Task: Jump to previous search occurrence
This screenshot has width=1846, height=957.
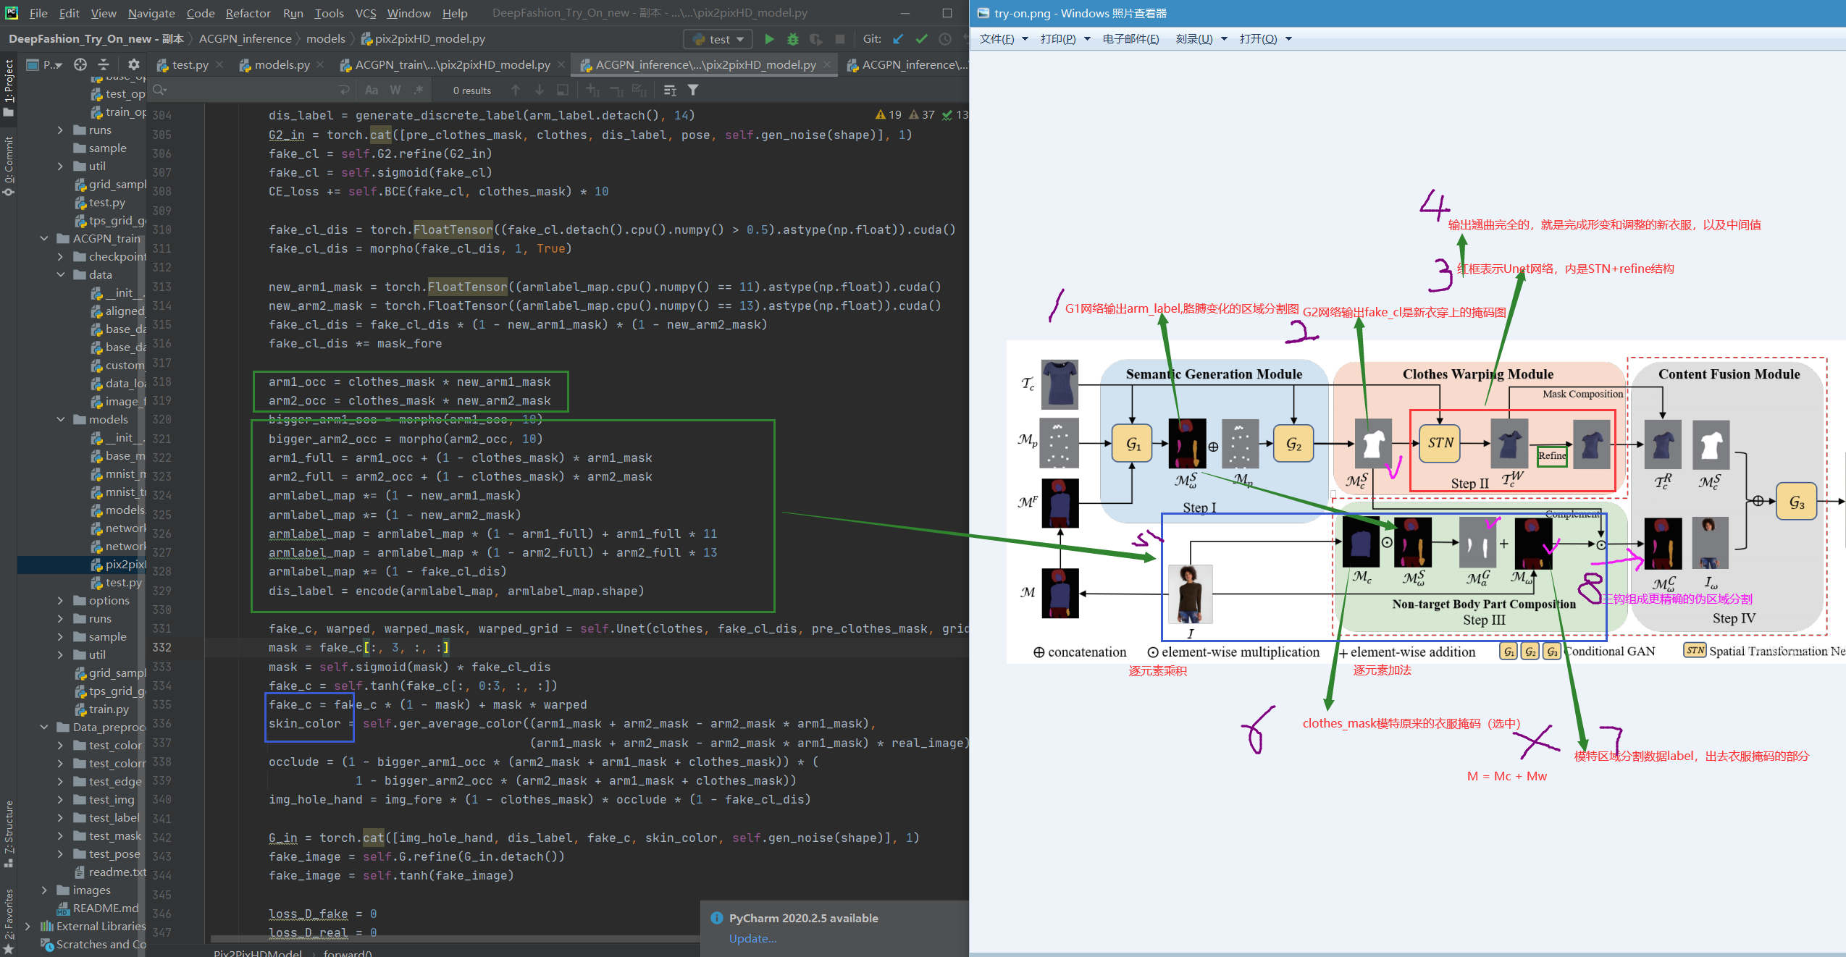Action: [516, 90]
